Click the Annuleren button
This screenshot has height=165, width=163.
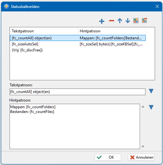click(x=141, y=157)
